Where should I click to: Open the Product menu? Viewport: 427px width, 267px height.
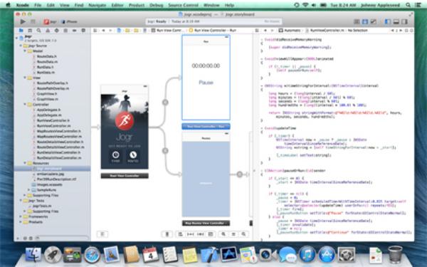(x=137, y=5)
